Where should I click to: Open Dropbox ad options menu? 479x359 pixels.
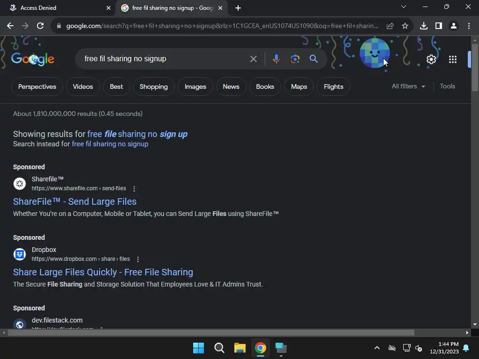click(138, 259)
